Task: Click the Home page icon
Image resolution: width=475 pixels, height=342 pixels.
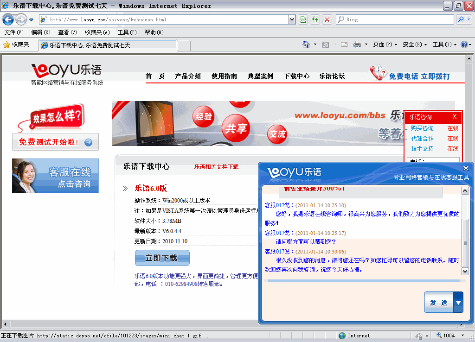Action: (306, 45)
